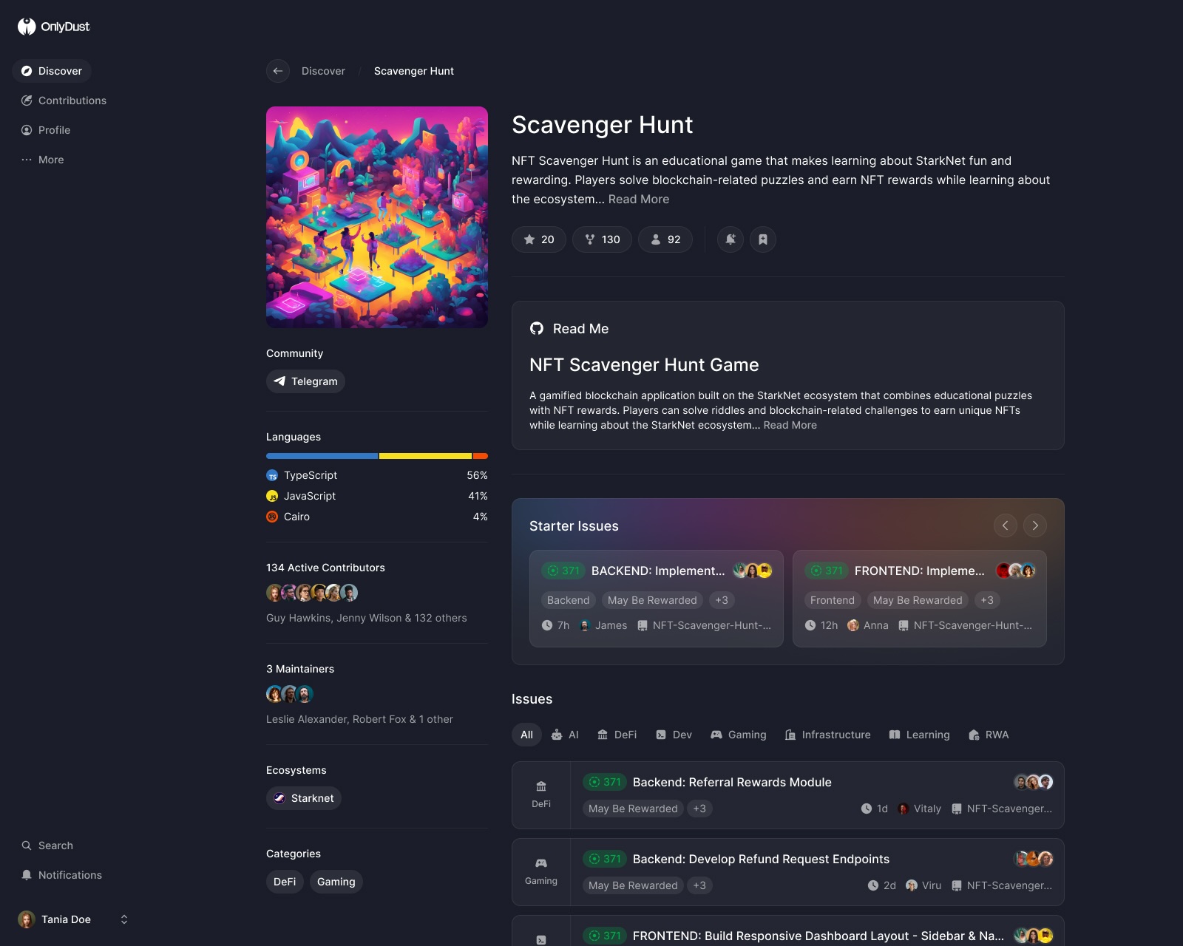Show next Starter Issues with right chevron

click(1035, 525)
